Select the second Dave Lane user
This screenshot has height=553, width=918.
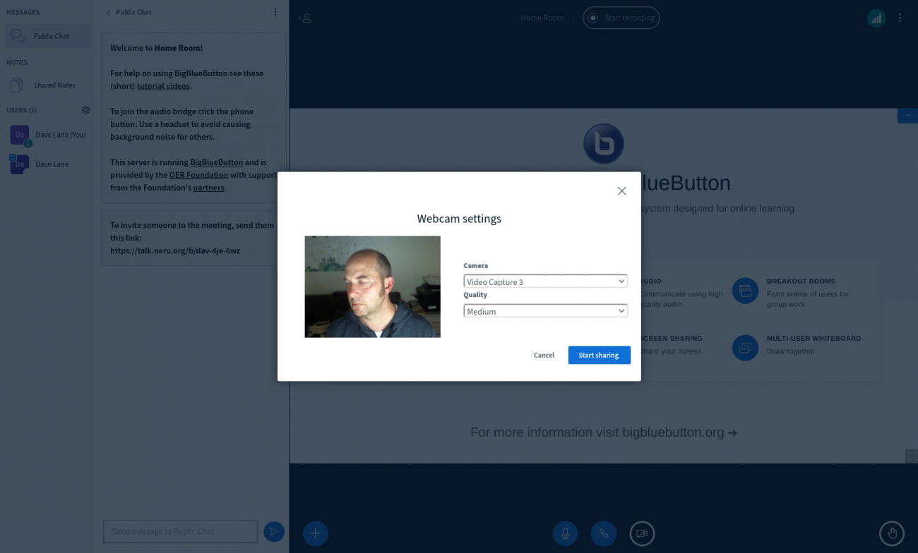point(48,164)
